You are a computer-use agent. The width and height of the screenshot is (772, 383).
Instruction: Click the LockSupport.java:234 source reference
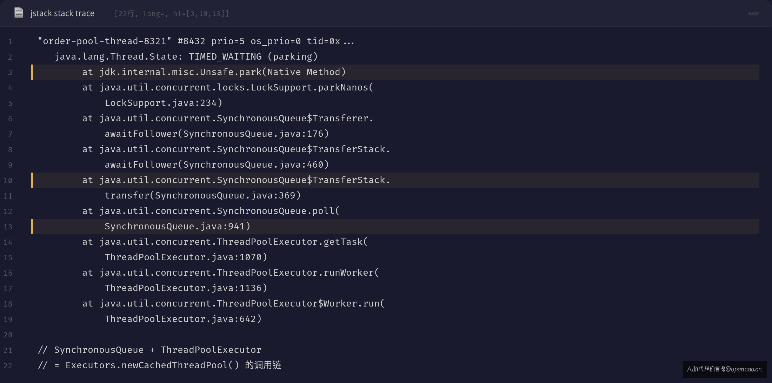[x=164, y=103]
